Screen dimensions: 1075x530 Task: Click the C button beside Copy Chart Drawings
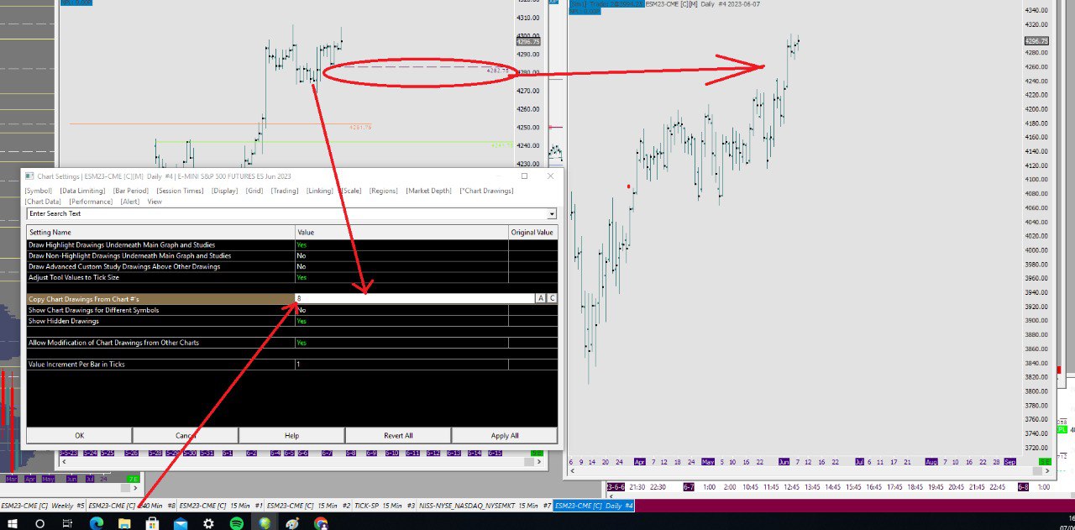tap(552, 298)
